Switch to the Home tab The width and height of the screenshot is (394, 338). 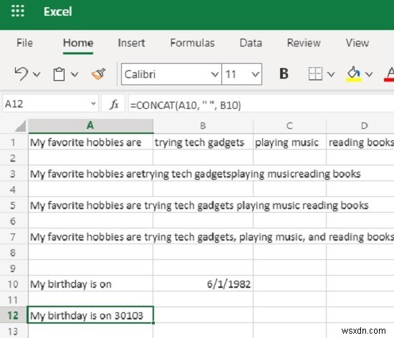(x=78, y=43)
